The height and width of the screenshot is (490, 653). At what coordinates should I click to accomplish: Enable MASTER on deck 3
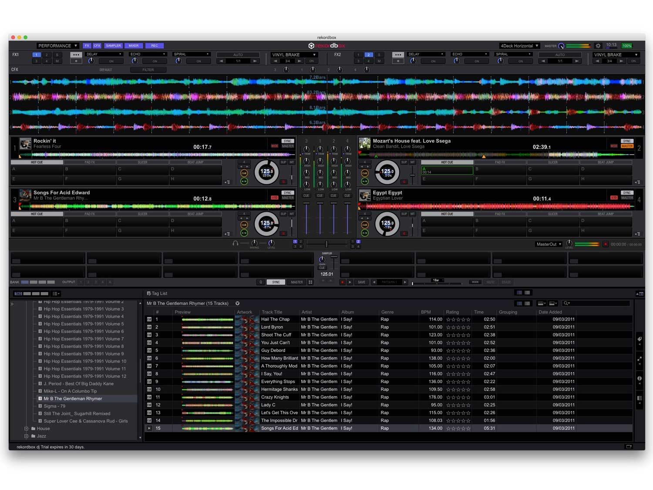287,198
